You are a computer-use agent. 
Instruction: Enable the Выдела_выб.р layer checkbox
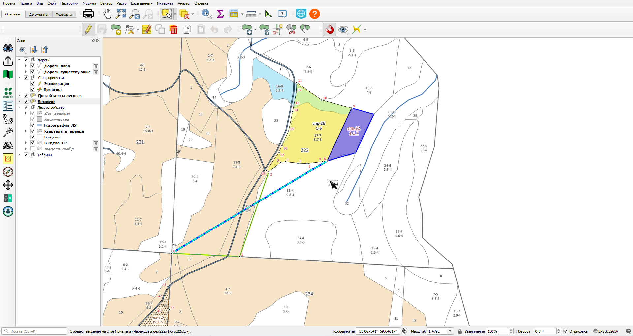tap(33, 149)
